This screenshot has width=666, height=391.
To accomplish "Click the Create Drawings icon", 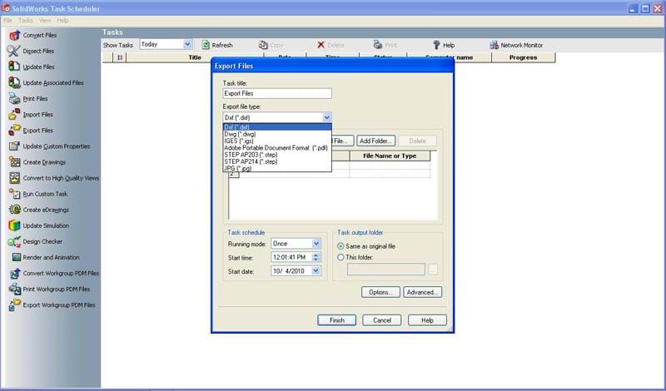I will tap(14, 162).
